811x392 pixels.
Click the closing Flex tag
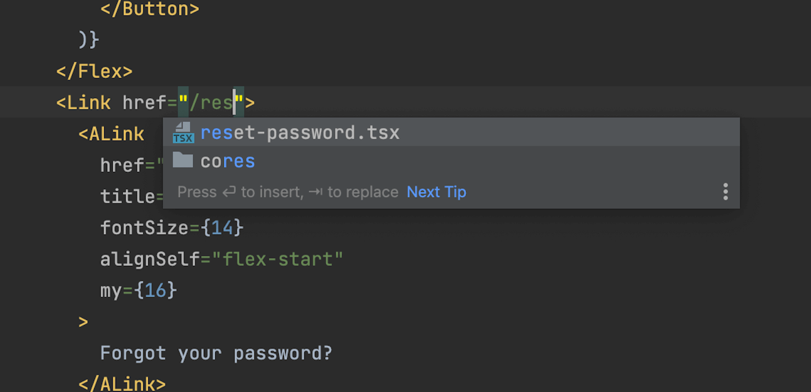coord(94,71)
